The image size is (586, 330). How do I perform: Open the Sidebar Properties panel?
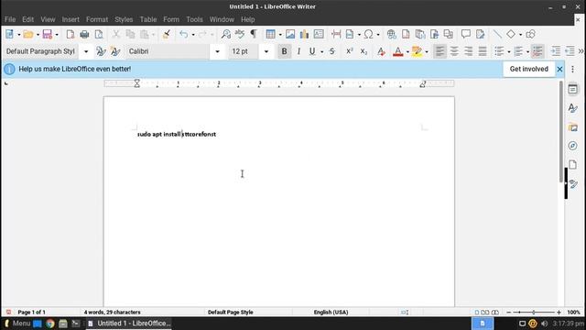point(572,89)
